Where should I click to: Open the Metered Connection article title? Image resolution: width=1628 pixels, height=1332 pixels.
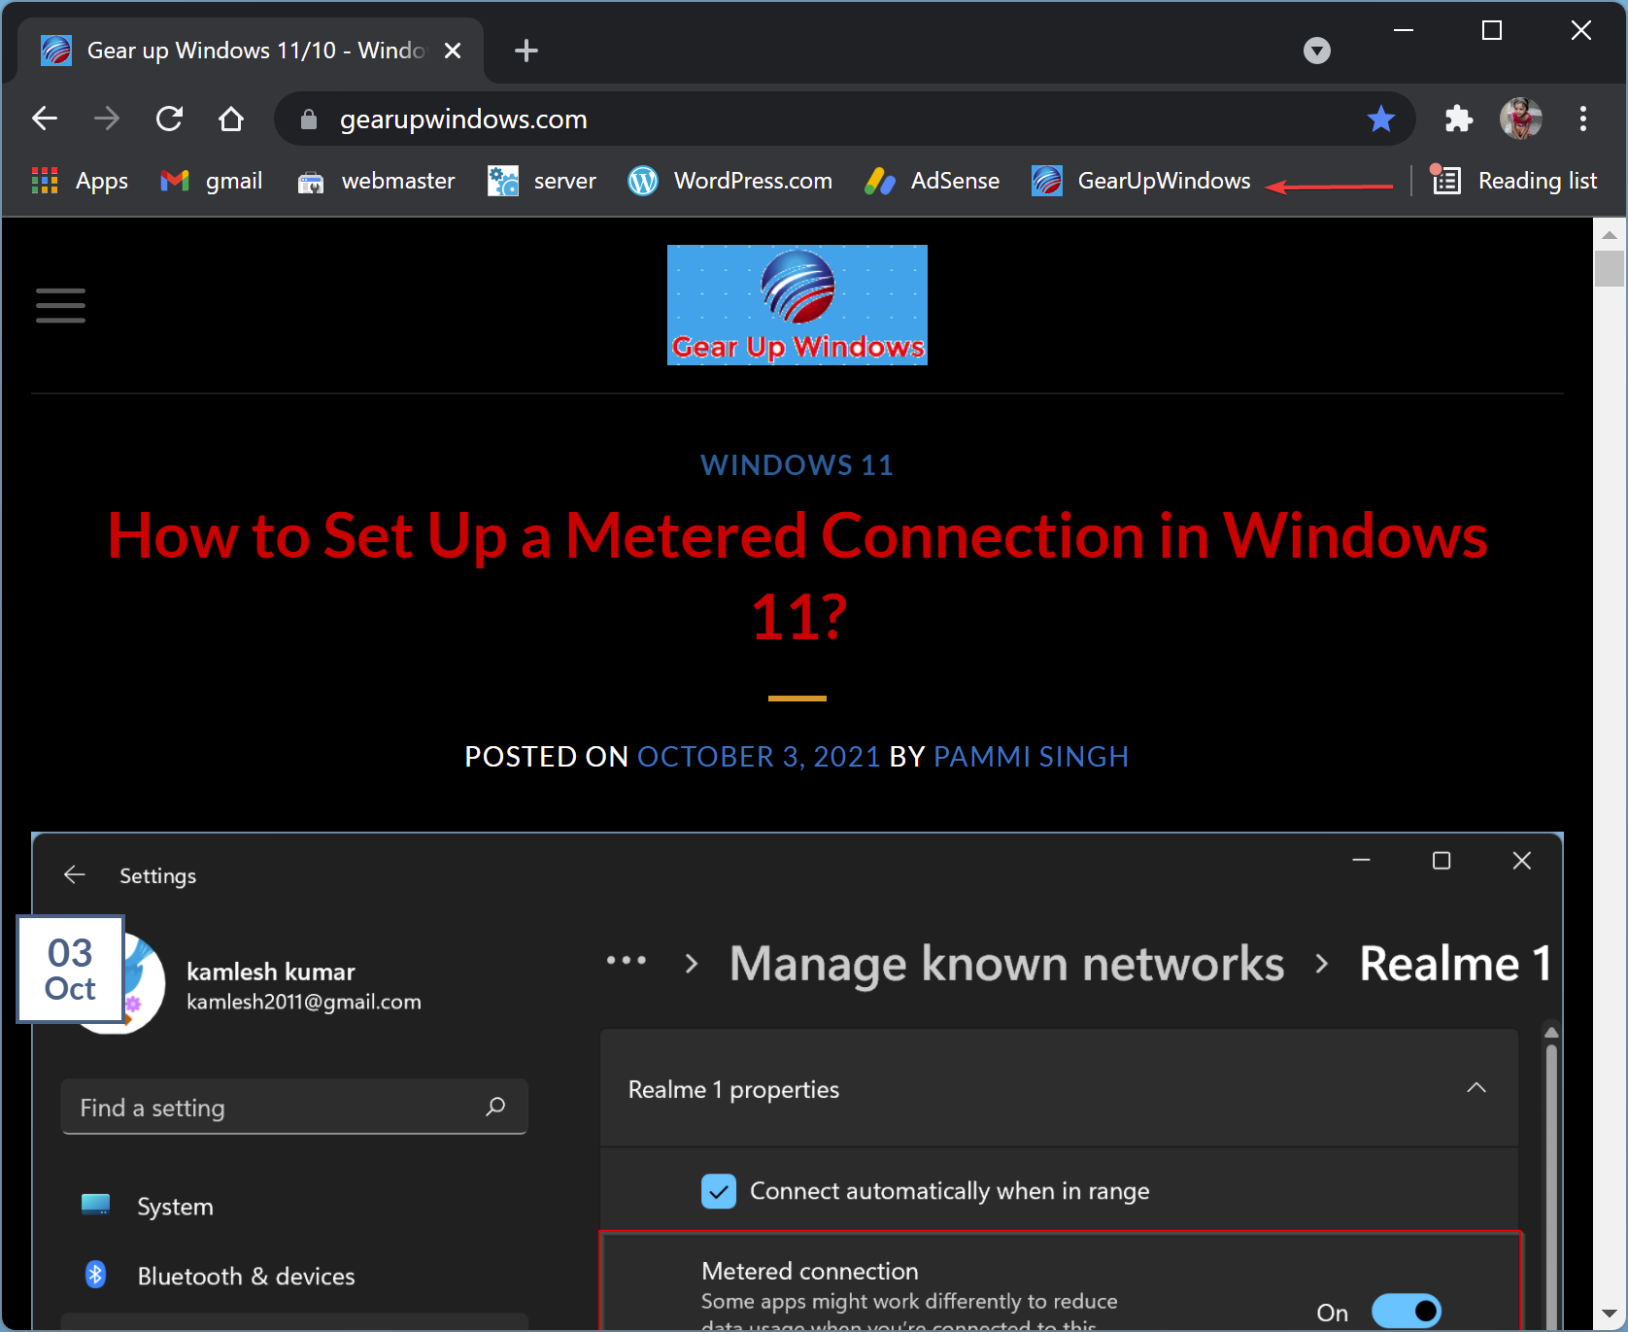tap(797, 576)
